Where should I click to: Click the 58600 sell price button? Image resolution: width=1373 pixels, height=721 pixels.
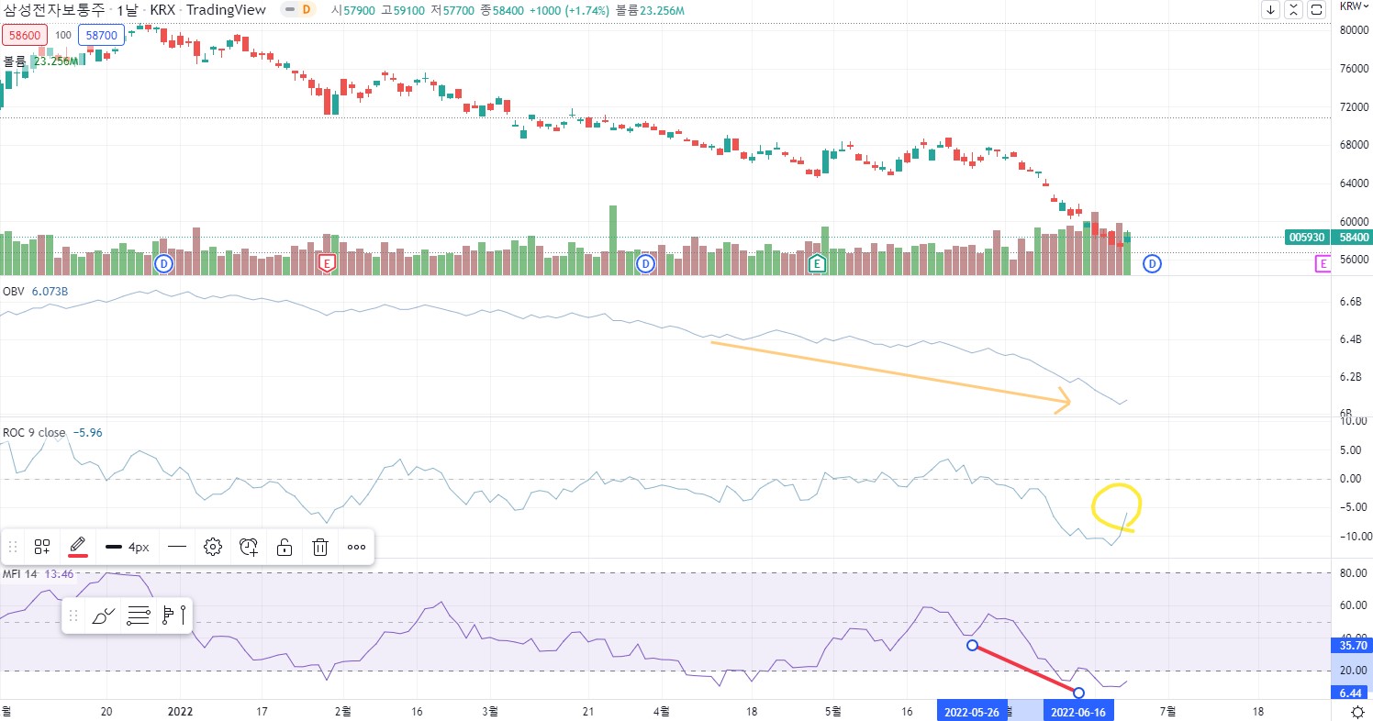(x=25, y=35)
